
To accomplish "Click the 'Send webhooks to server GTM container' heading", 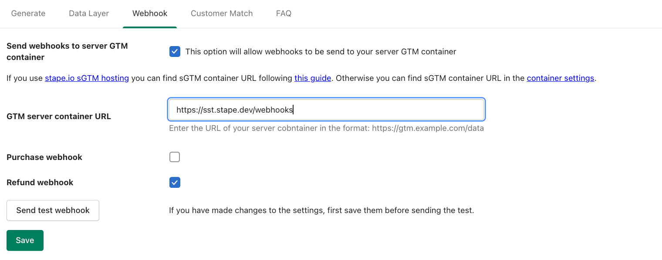I will click(67, 51).
